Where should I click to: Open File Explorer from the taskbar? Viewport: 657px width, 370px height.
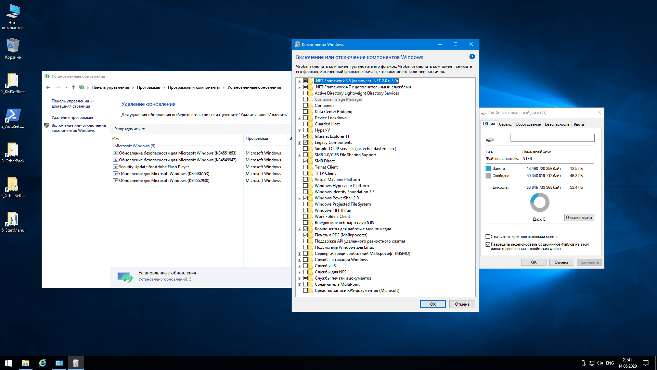(x=26, y=363)
